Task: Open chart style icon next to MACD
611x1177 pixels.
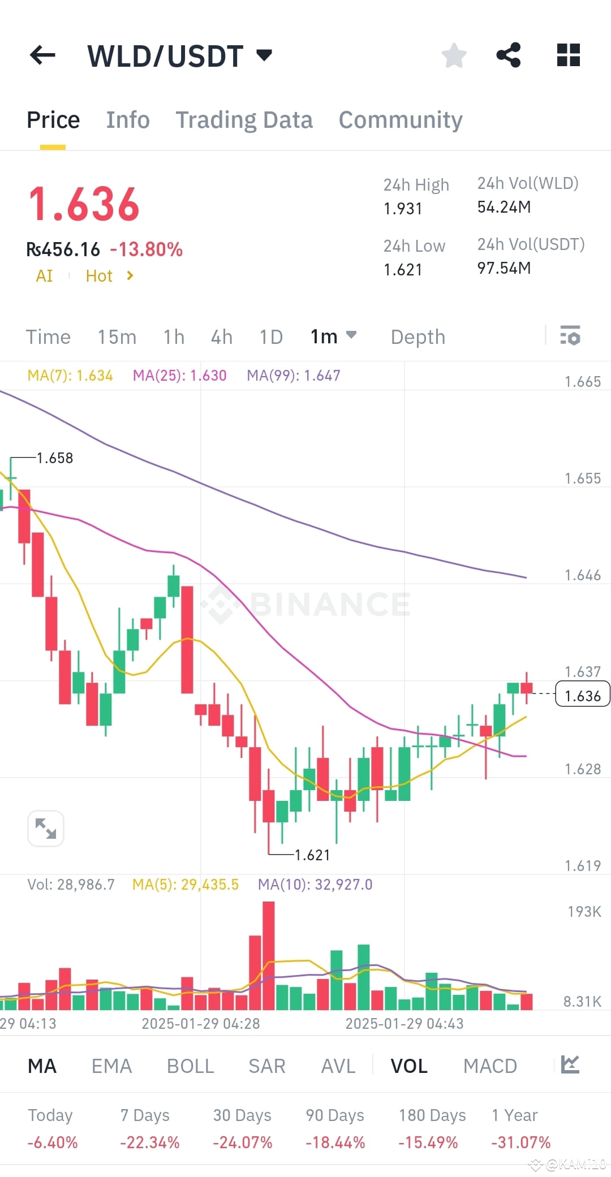Action: tap(571, 1066)
